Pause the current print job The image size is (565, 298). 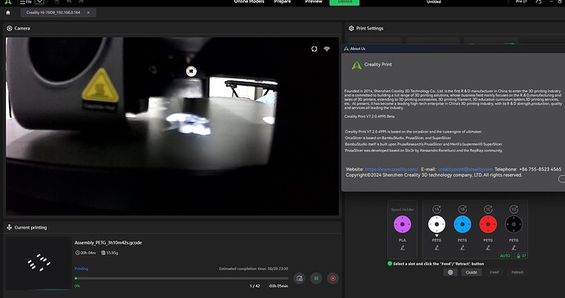tap(316, 278)
